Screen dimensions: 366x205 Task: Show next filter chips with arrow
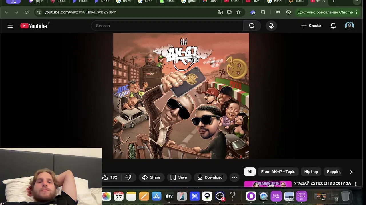click(x=351, y=172)
